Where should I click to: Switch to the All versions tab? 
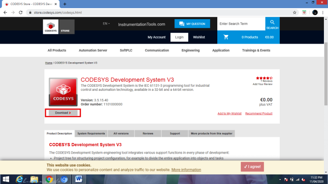coord(121,134)
